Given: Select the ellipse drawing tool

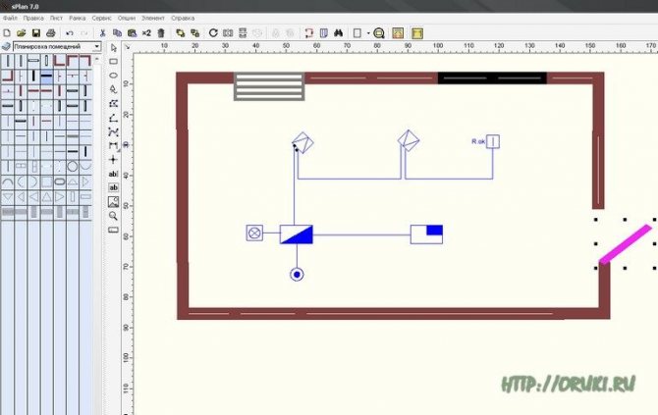Looking at the screenshot, I should pos(114,75).
